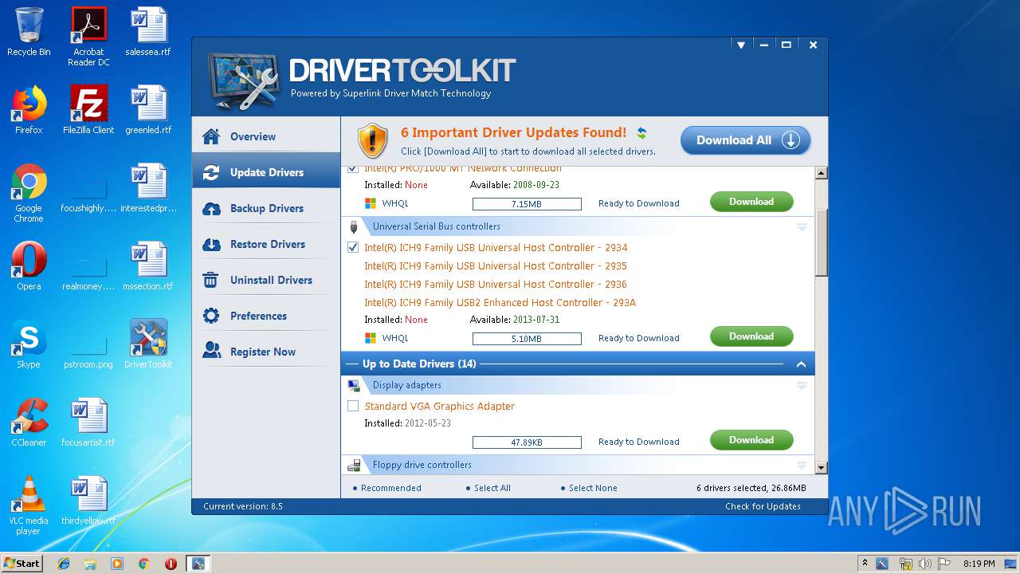Click Internet Explorer taskbar icon
Screen dimensions: 1020x574
click(64, 564)
